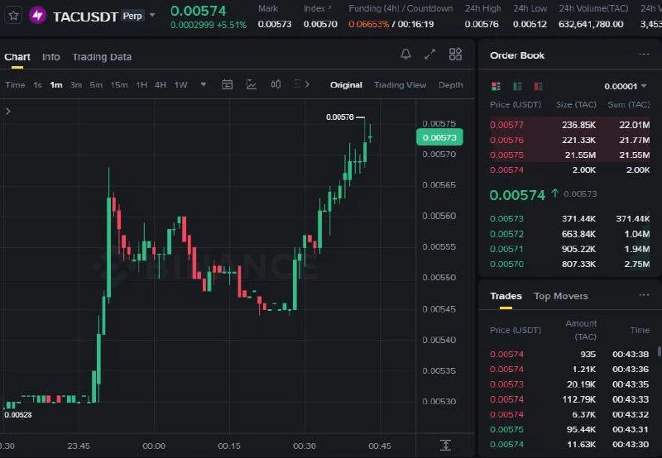Select the 1s interval
Image resolution: width=662 pixels, height=458 pixels.
(37, 85)
